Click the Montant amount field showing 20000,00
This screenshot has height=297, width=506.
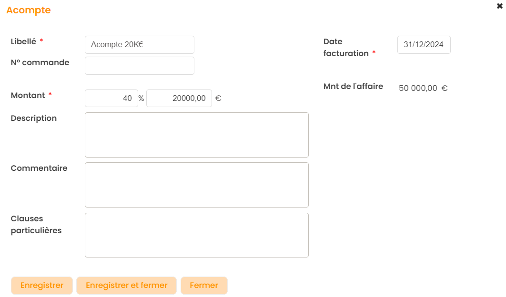click(179, 99)
